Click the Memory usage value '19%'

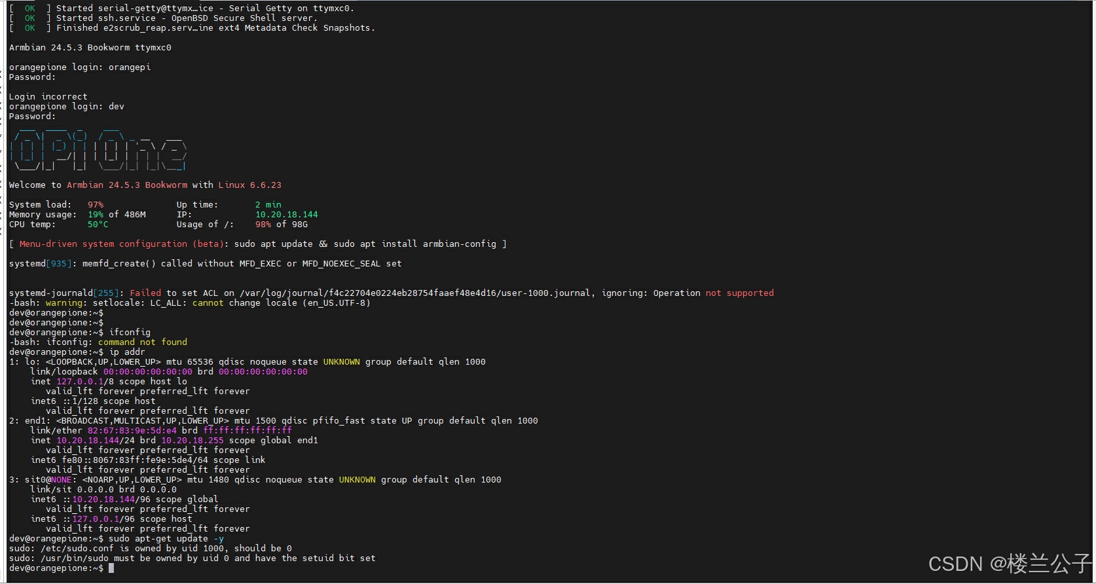(96, 215)
